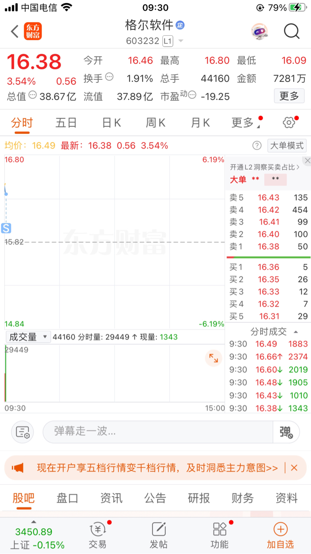
Task: Open the 发帖 post icon
Action: pyautogui.click(x=159, y=535)
